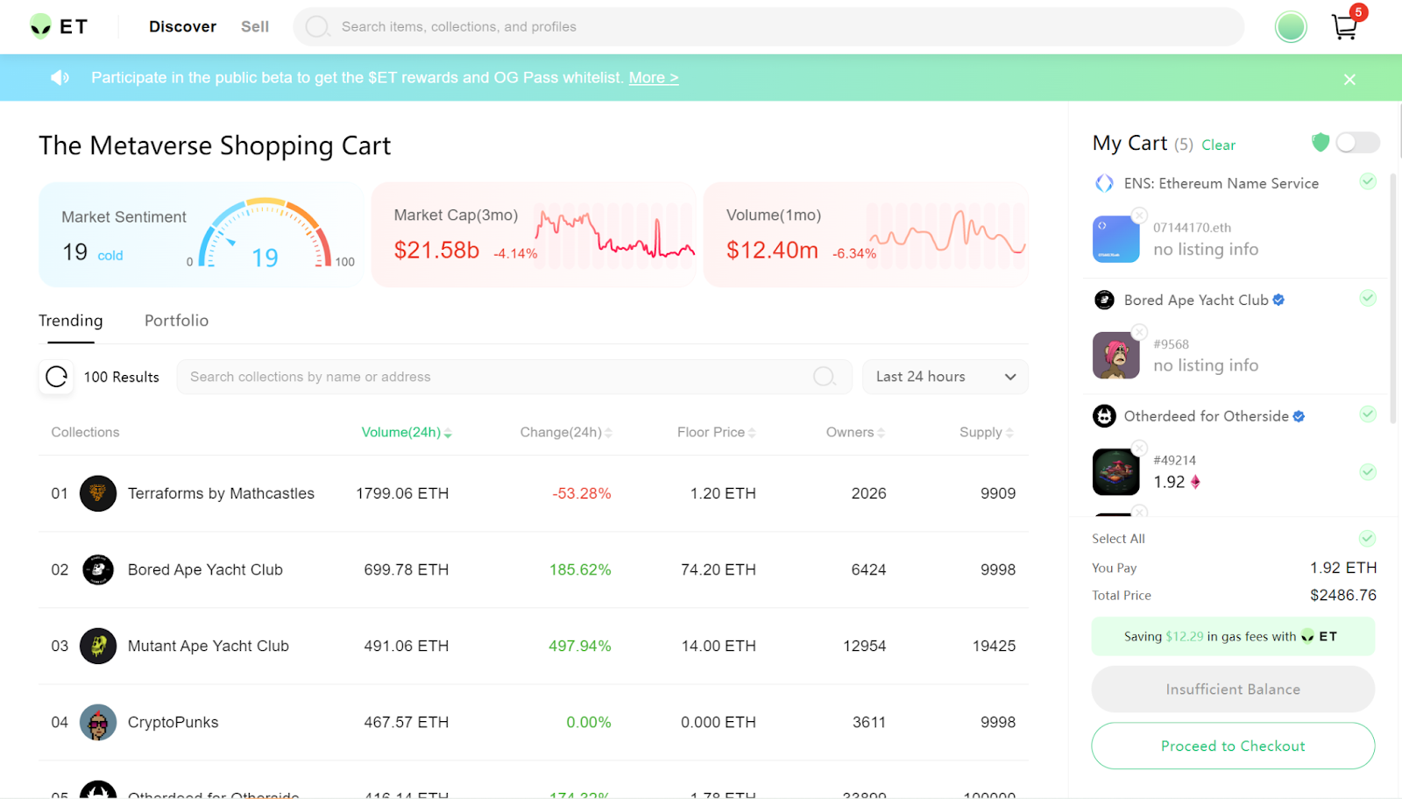The image size is (1402, 799).
Task: Toggle the ENS: Ethereum Name Service group checkmark
Action: [1368, 181]
